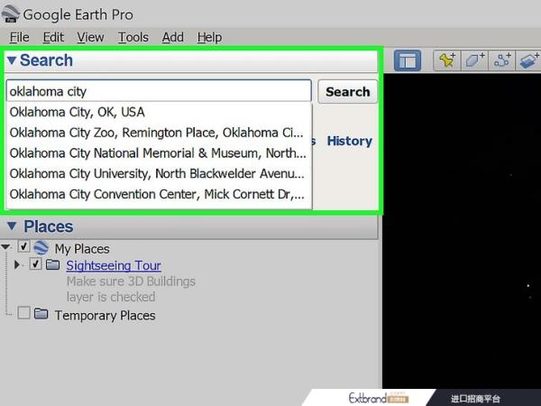This screenshot has height=406, width=541.
Task: Toggle the sidebar panel icon
Action: (408, 60)
